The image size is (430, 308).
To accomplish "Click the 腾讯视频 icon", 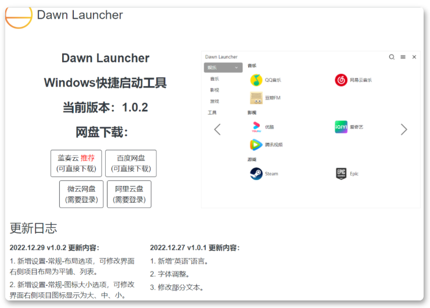I will pos(256,144).
